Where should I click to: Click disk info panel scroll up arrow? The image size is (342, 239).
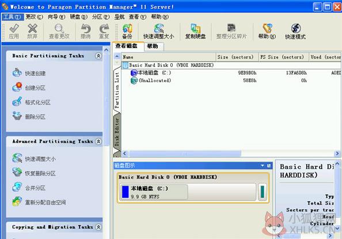(x=337, y=164)
